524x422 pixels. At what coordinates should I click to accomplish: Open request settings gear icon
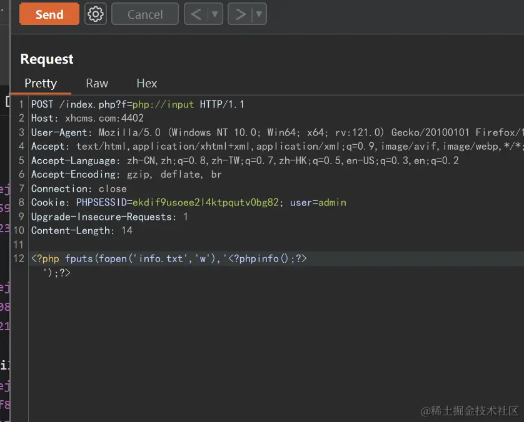pyautogui.click(x=96, y=14)
